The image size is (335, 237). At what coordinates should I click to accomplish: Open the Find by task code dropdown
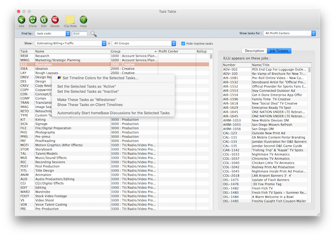tap(53, 34)
